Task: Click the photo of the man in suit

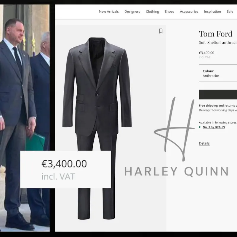Action: click(25, 118)
